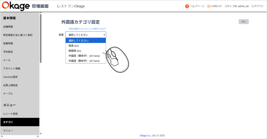Click the ログアウト logout link
Viewport: 267px width, 139px height.
tap(257, 6)
